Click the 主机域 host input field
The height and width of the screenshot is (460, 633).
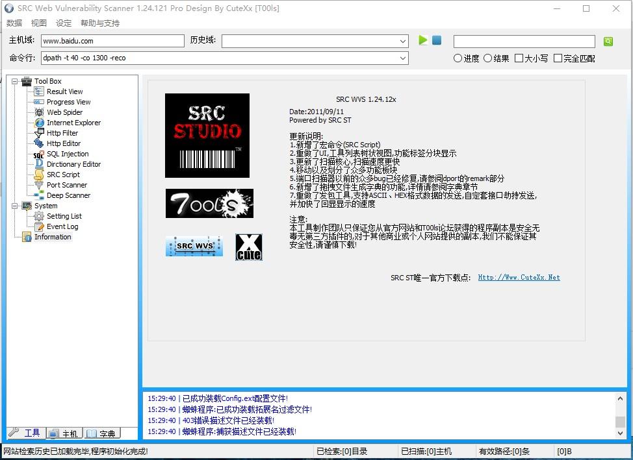pyautogui.click(x=112, y=41)
